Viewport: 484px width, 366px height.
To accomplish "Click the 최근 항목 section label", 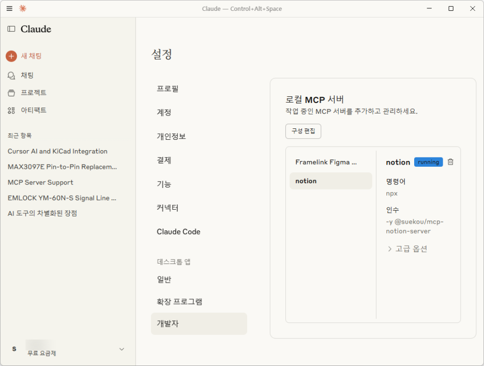I will (20, 136).
